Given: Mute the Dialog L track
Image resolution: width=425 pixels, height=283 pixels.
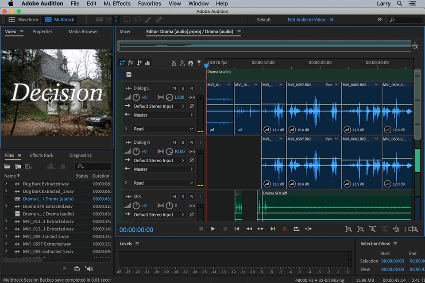Looking at the screenshot, I should 174,88.
